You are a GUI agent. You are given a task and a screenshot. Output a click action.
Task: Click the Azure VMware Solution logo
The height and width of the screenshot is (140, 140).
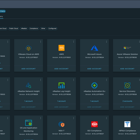tap(127, 48)
